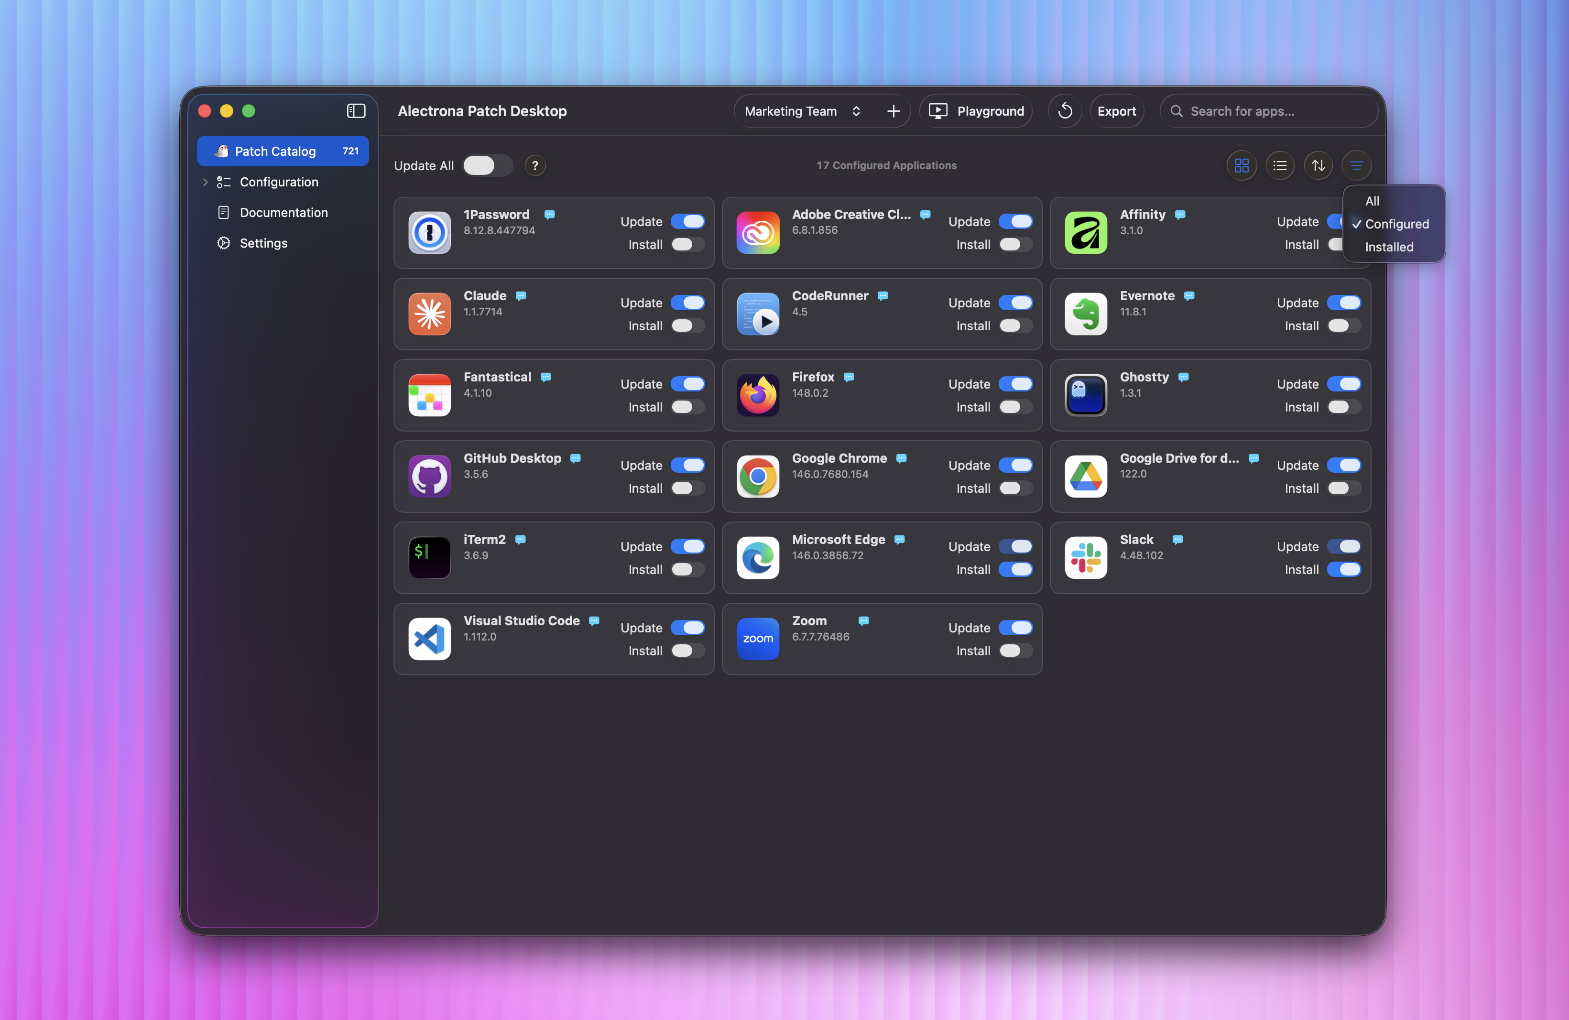Click the Affinity app icon
This screenshot has height=1020, width=1569.
click(1085, 232)
